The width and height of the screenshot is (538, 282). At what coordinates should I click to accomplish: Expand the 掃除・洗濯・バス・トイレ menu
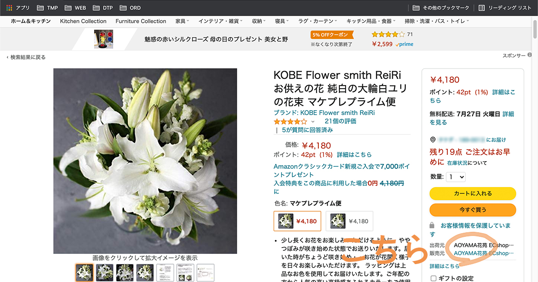[x=437, y=21]
